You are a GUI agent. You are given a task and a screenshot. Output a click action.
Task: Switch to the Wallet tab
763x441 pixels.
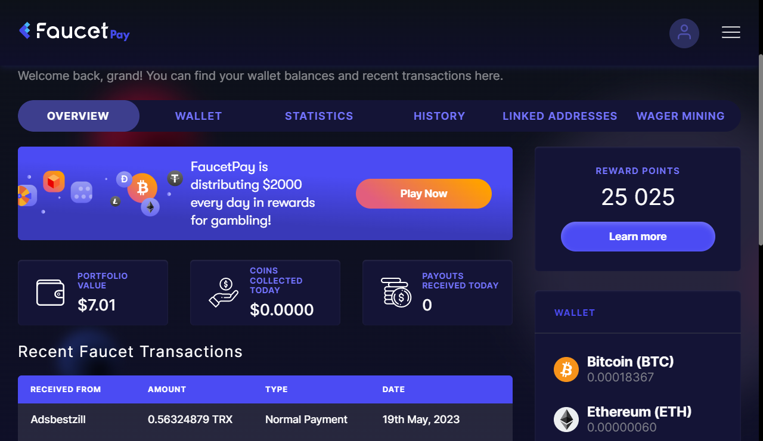[198, 116]
